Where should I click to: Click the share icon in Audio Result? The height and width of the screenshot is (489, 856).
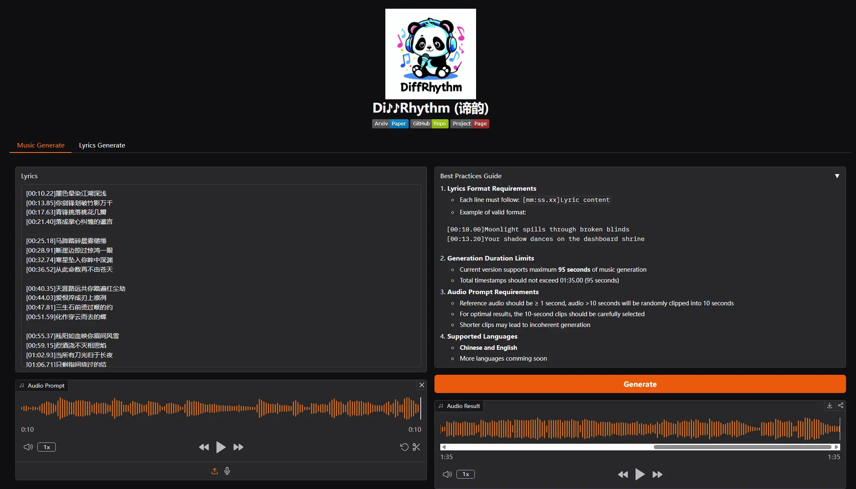(841, 405)
